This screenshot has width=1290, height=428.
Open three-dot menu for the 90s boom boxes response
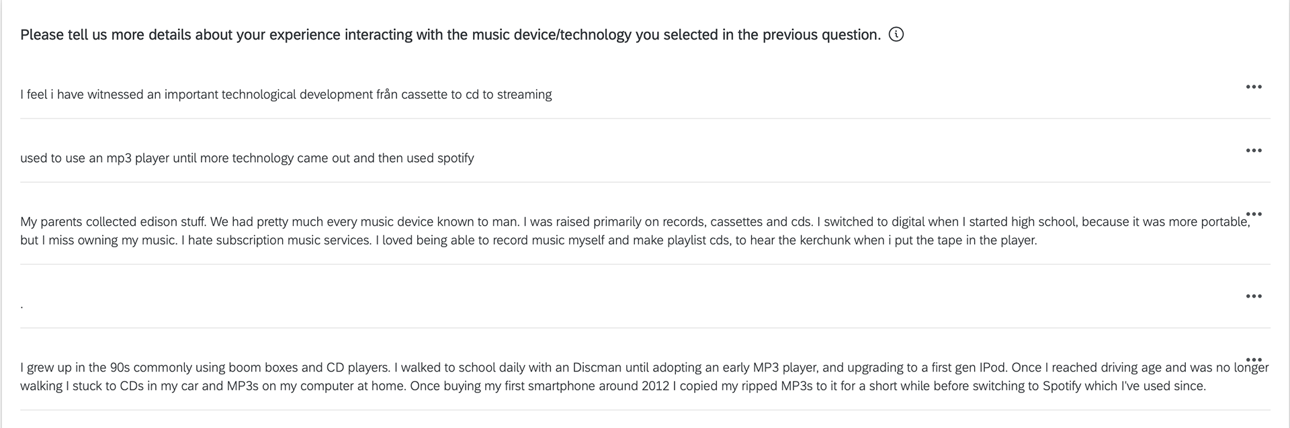[1254, 360]
